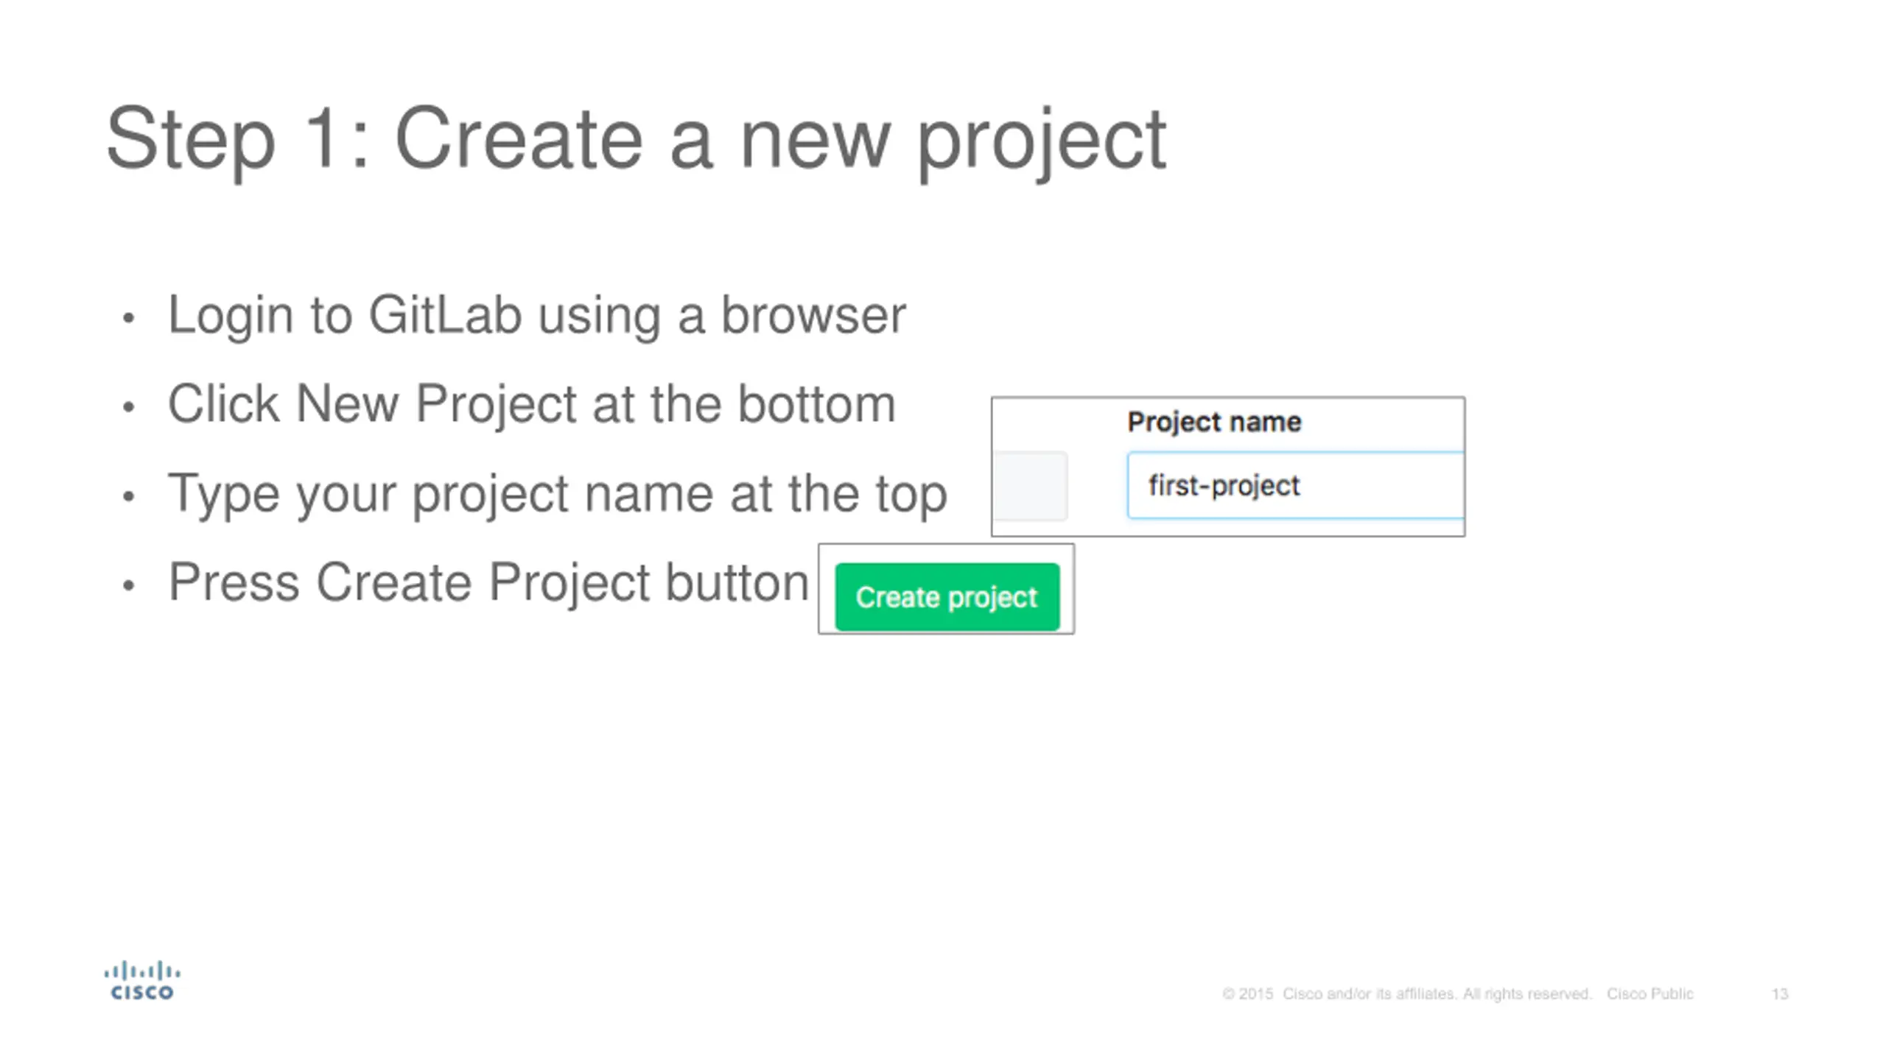Click the first-project text in the field

coord(1224,486)
